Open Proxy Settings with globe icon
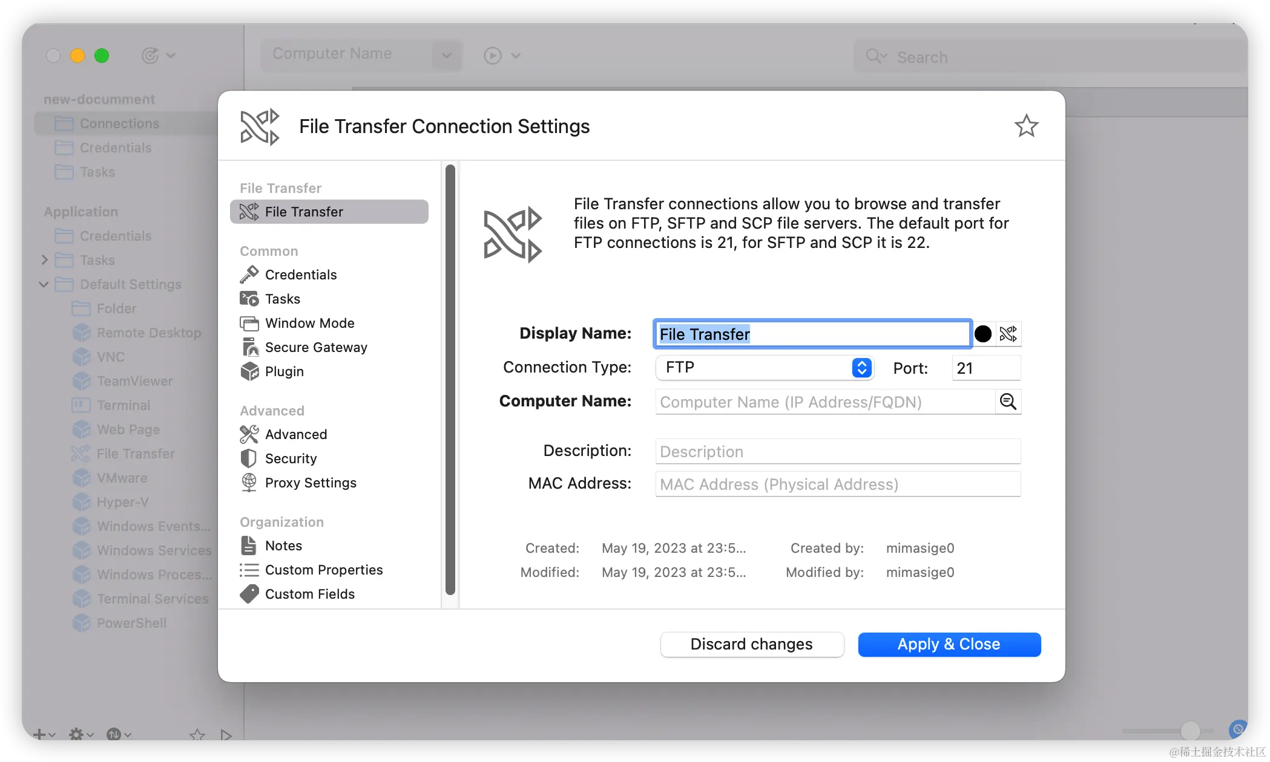This screenshot has height=762, width=1270. 310,483
